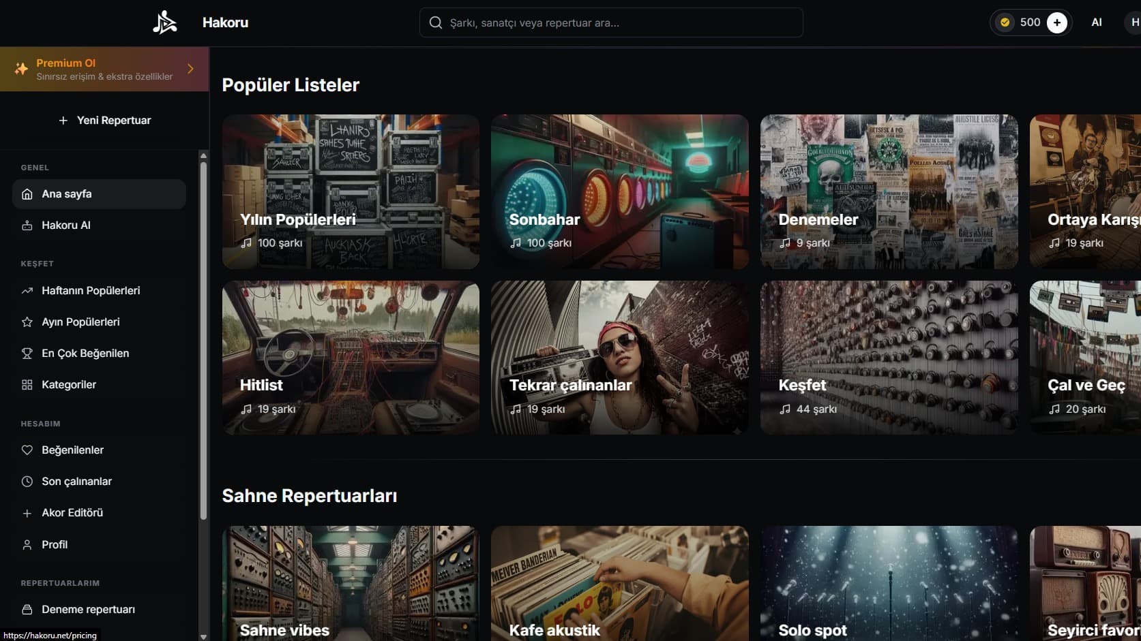The height and width of the screenshot is (641, 1141).
Task: Click the AI button in the header
Action: [x=1097, y=22]
